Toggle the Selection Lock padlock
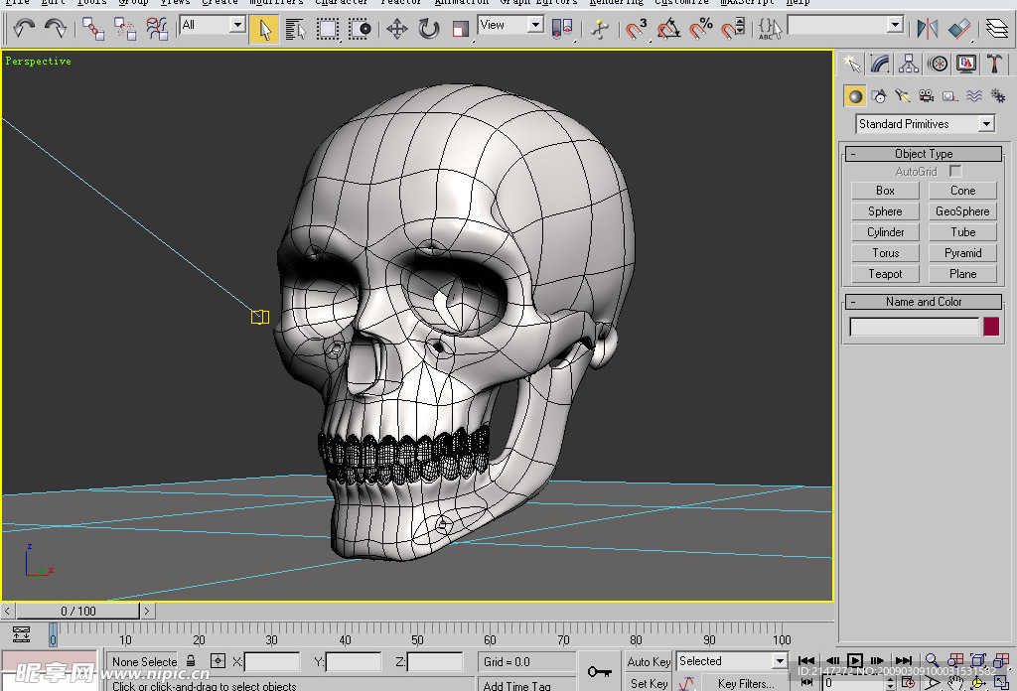Viewport: 1017px width, 691px height. [x=191, y=660]
